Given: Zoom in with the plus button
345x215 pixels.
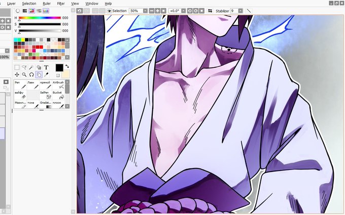Looking at the screenshot, I should [x=158, y=11].
